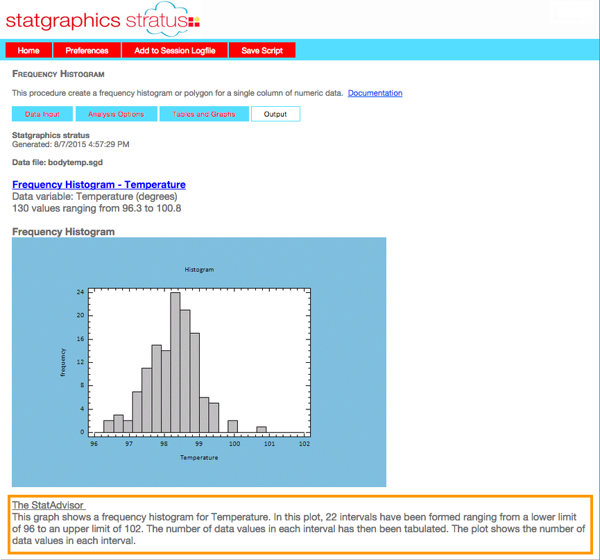This screenshot has height=560, width=600.
Task: Click the Statgraphics Stratus logo
Action: click(97, 19)
